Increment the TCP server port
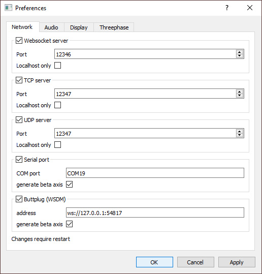Screen dimensions: 262x274 click(240, 92)
